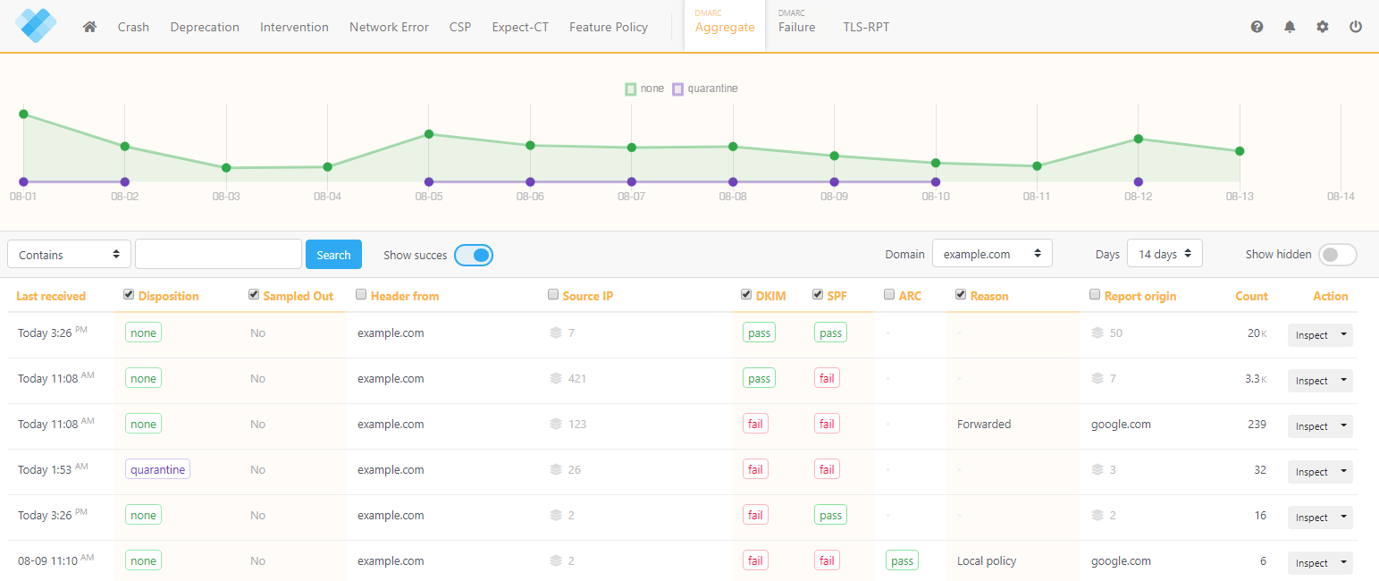Viewport: 1379px width, 581px height.
Task: Click the home icon in navbar
Action: [x=89, y=27]
